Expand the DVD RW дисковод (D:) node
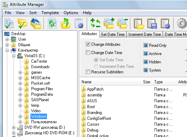The height and width of the screenshot is (137, 187). point(13,127)
